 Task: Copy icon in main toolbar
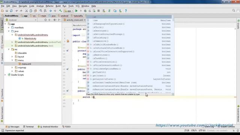click(31, 11)
